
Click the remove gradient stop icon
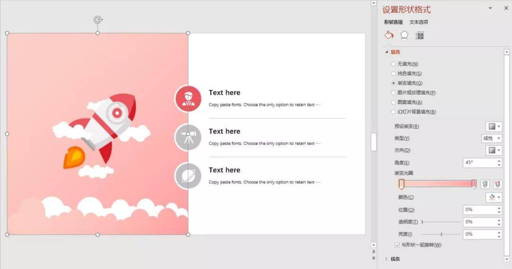tap(497, 184)
